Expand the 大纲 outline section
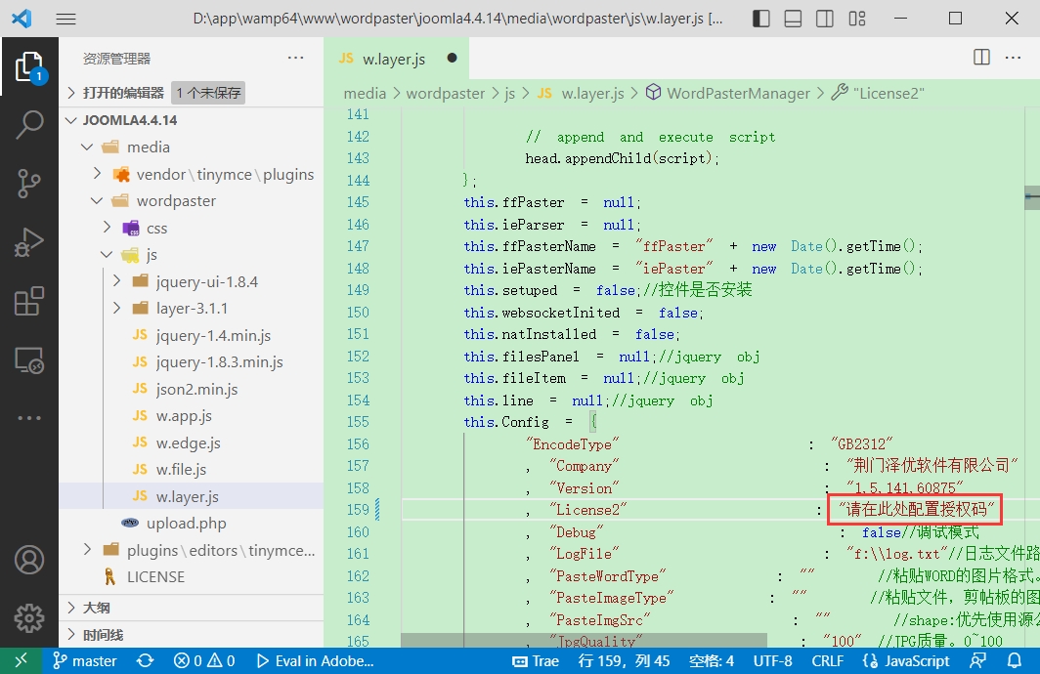This screenshot has width=1040, height=674. click(x=96, y=608)
